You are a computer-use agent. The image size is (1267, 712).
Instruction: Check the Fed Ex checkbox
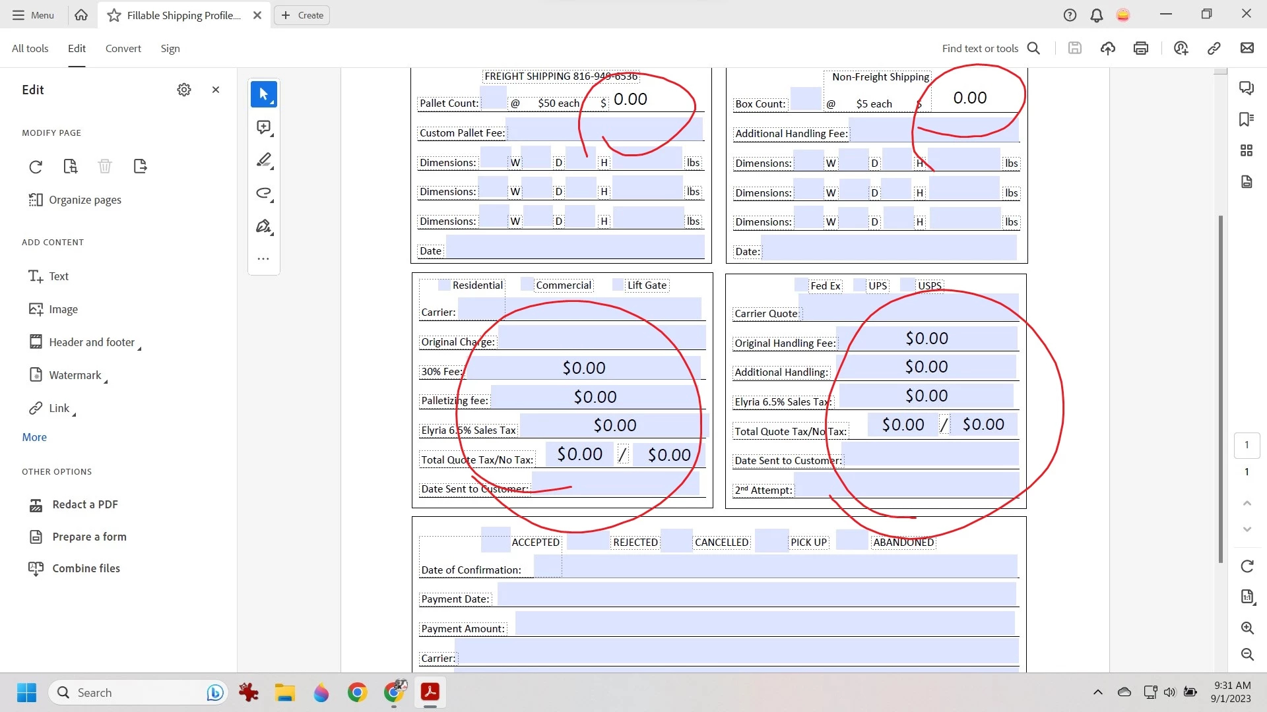tap(802, 285)
